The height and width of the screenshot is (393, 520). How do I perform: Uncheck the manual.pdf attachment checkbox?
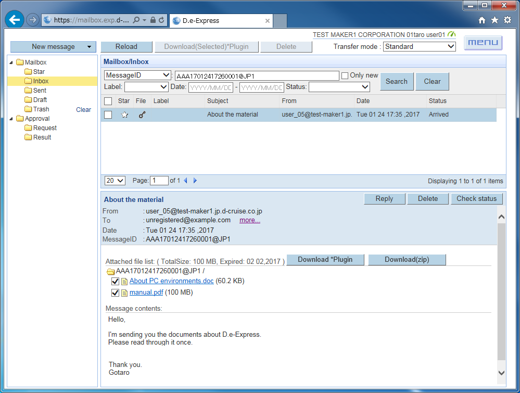[x=116, y=293]
